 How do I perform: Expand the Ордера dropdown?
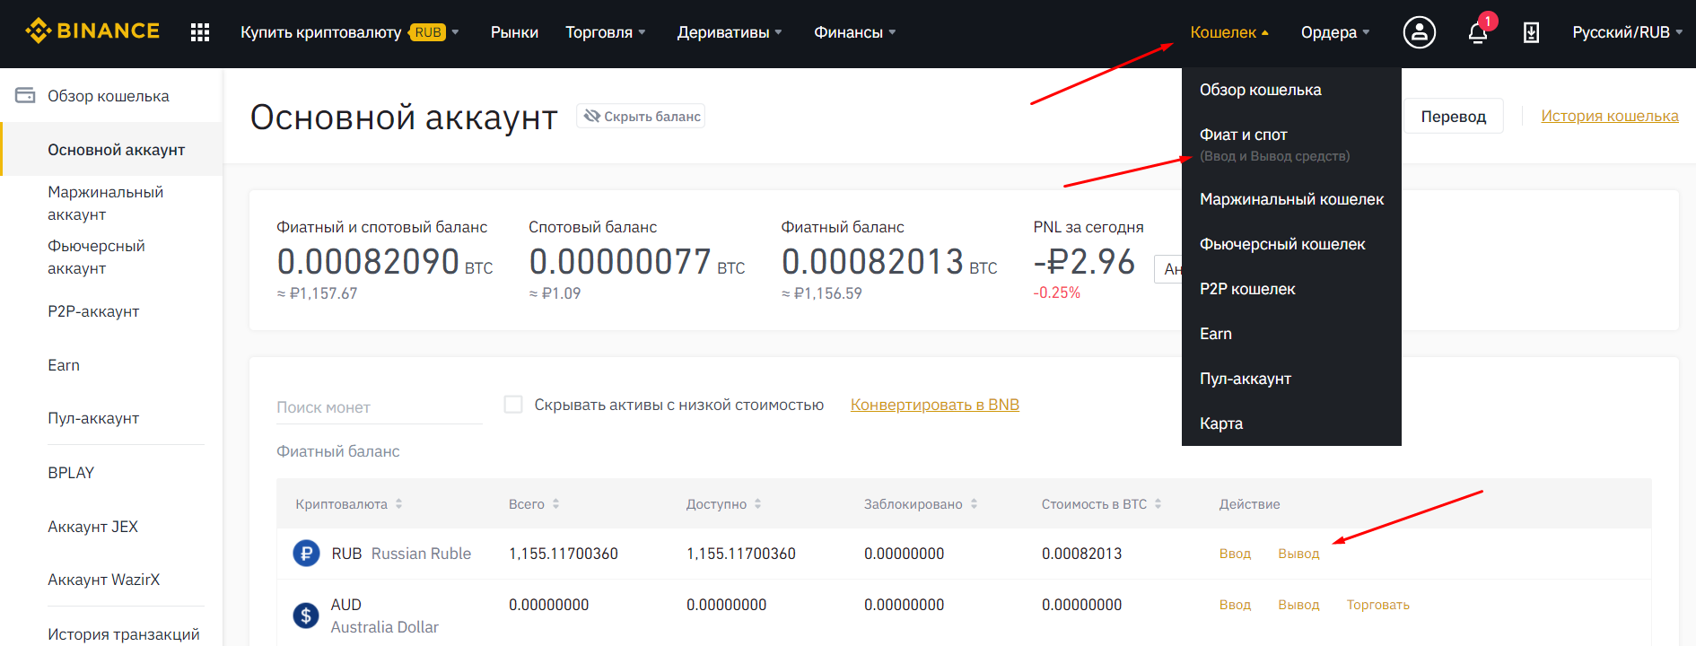tap(1335, 32)
